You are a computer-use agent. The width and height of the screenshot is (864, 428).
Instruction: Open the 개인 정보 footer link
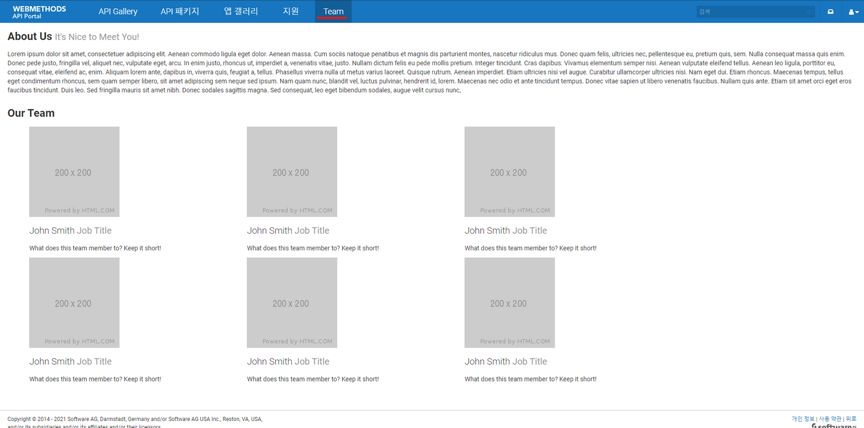pos(802,419)
